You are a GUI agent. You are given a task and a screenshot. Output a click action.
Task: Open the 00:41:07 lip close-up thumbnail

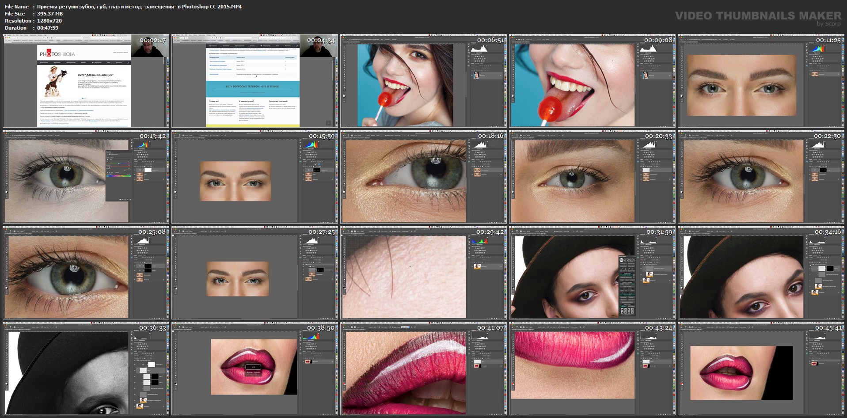pyautogui.click(x=423, y=369)
